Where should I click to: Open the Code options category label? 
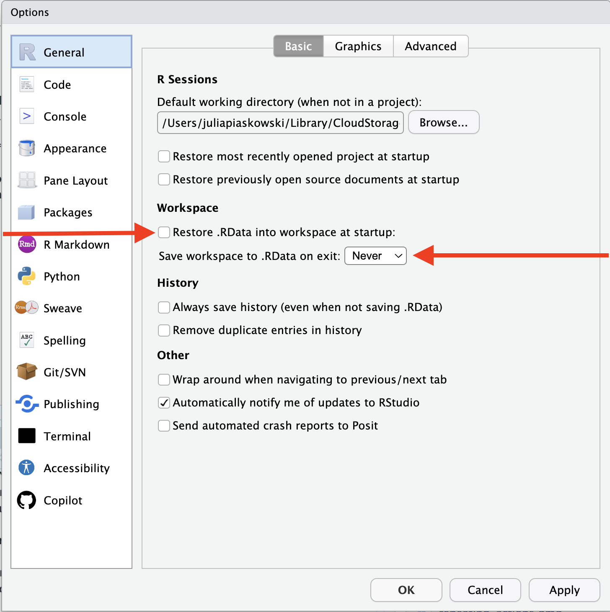57,85
